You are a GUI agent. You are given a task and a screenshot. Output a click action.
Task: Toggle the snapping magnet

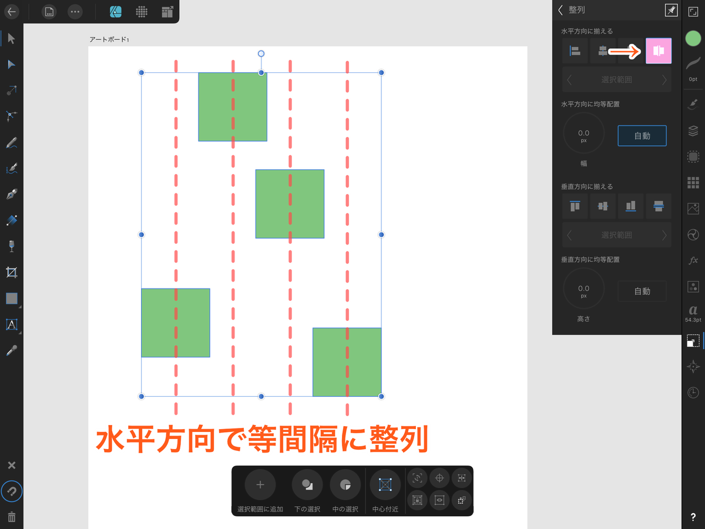(x=11, y=491)
